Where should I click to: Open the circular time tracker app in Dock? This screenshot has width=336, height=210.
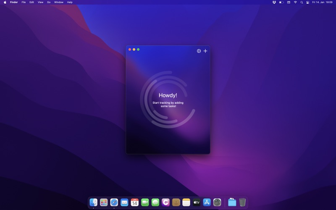(x=217, y=202)
